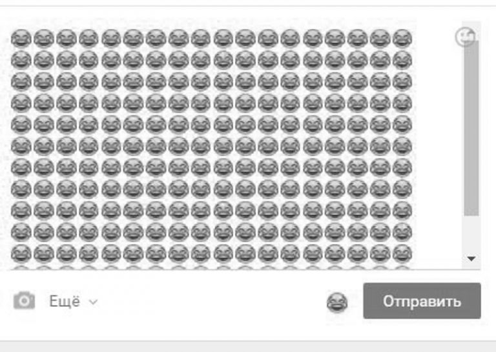
Task: Click the chevron next to Ещё
Action: 93,302
